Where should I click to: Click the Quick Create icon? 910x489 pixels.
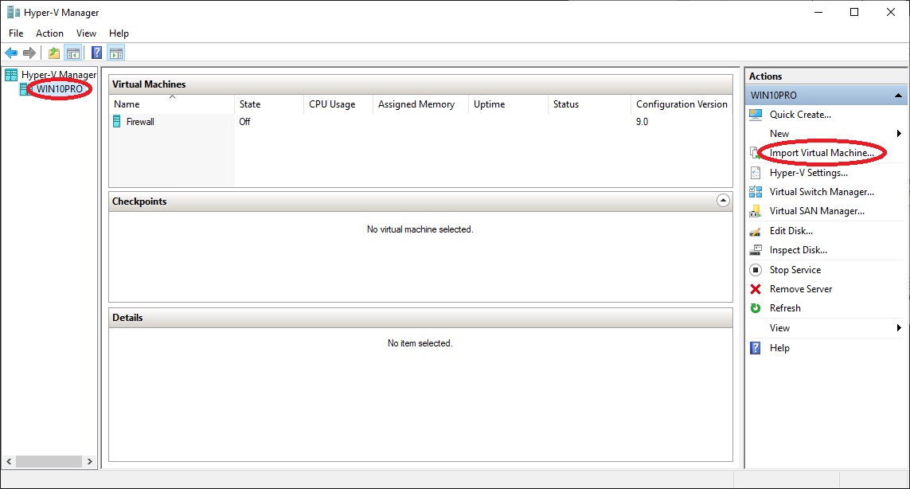pyautogui.click(x=756, y=115)
